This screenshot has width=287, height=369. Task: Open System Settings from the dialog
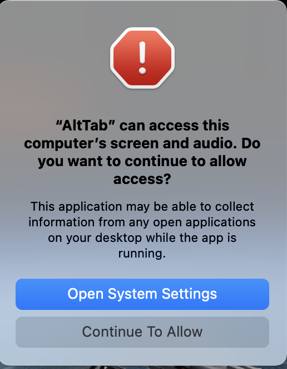pyautogui.click(x=142, y=294)
